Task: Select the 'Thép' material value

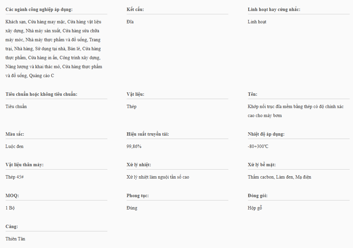Action: (131, 106)
